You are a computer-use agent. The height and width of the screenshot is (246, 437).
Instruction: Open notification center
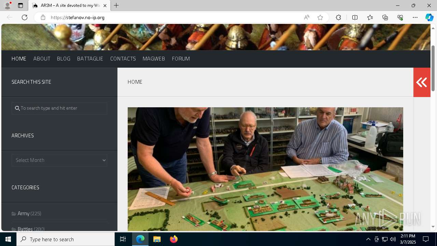coord(426,239)
